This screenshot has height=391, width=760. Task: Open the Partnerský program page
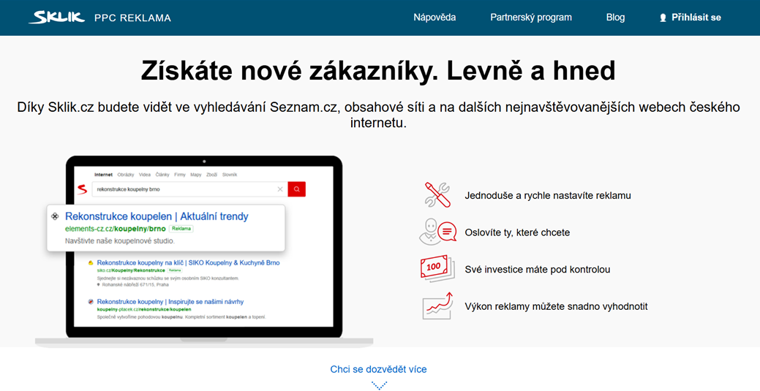click(531, 18)
